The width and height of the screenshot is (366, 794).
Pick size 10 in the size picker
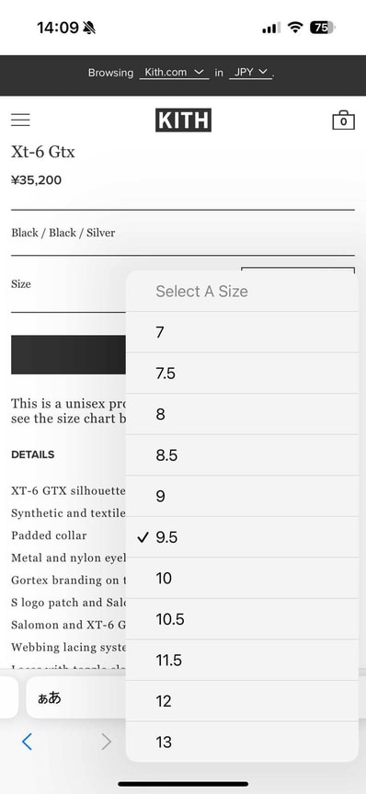[x=242, y=579]
